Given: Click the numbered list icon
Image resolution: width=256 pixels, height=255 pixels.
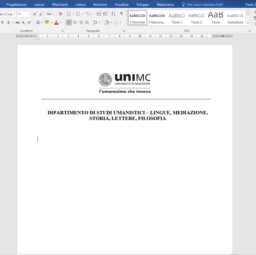Looking at the screenshot, I should point(78,14).
